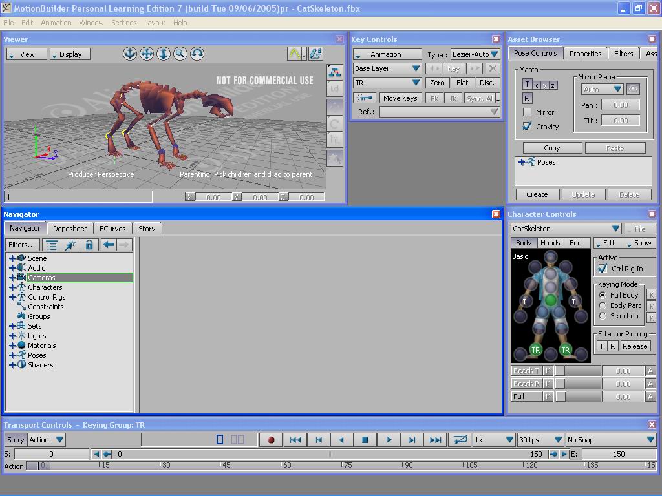Toggle Effector Pinning T button
The height and width of the screenshot is (496, 662).
point(602,346)
